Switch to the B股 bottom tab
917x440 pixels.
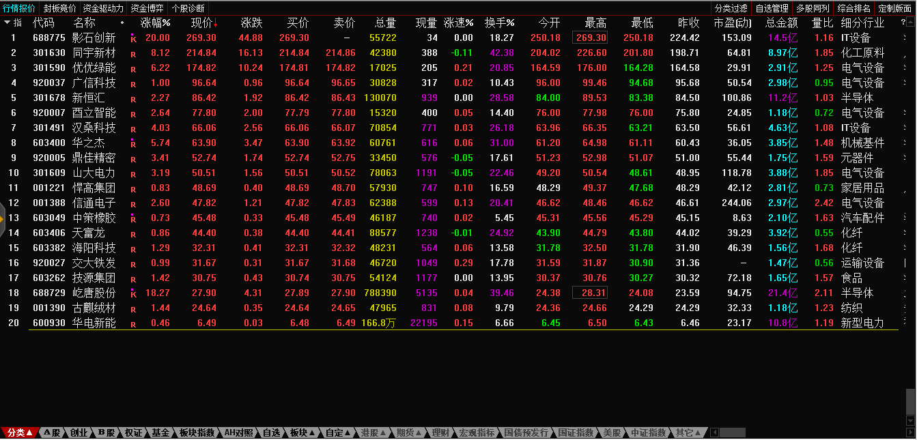[x=106, y=432]
